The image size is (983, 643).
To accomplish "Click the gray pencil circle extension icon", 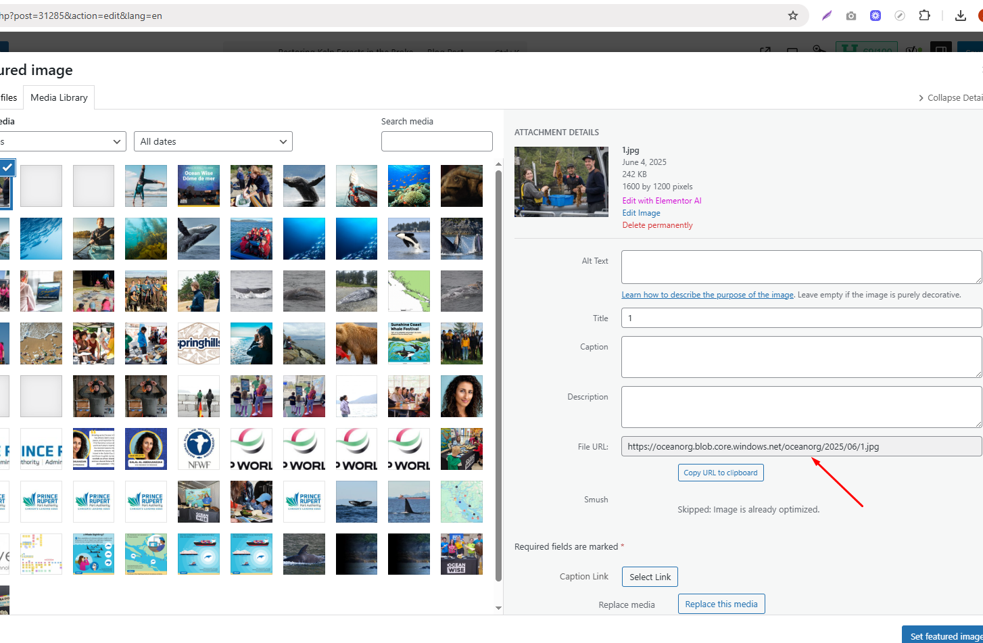I will coord(900,16).
